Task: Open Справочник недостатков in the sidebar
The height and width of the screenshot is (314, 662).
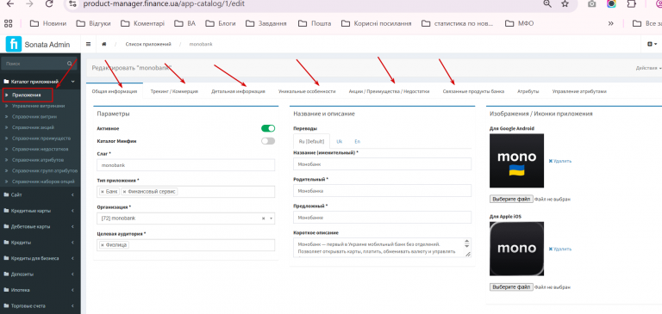Action: click(x=41, y=149)
